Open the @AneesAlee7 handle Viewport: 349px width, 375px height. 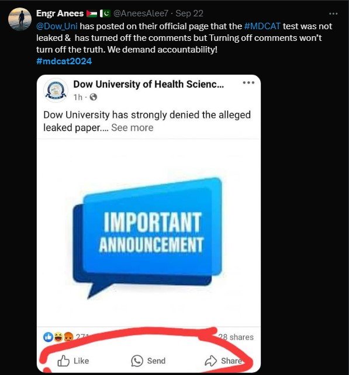[x=140, y=13]
